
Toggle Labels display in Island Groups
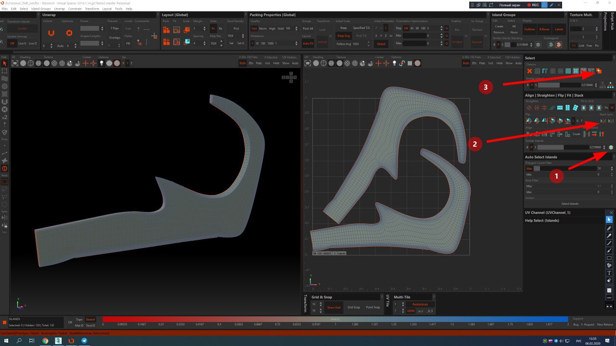(x=559, y=29)
